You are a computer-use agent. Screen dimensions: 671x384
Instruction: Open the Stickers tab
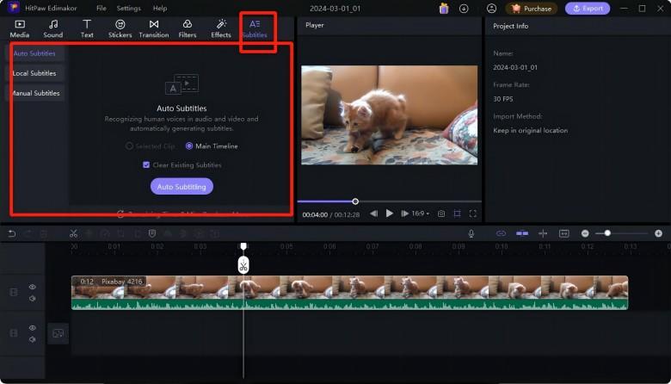[x=120, y=28]
